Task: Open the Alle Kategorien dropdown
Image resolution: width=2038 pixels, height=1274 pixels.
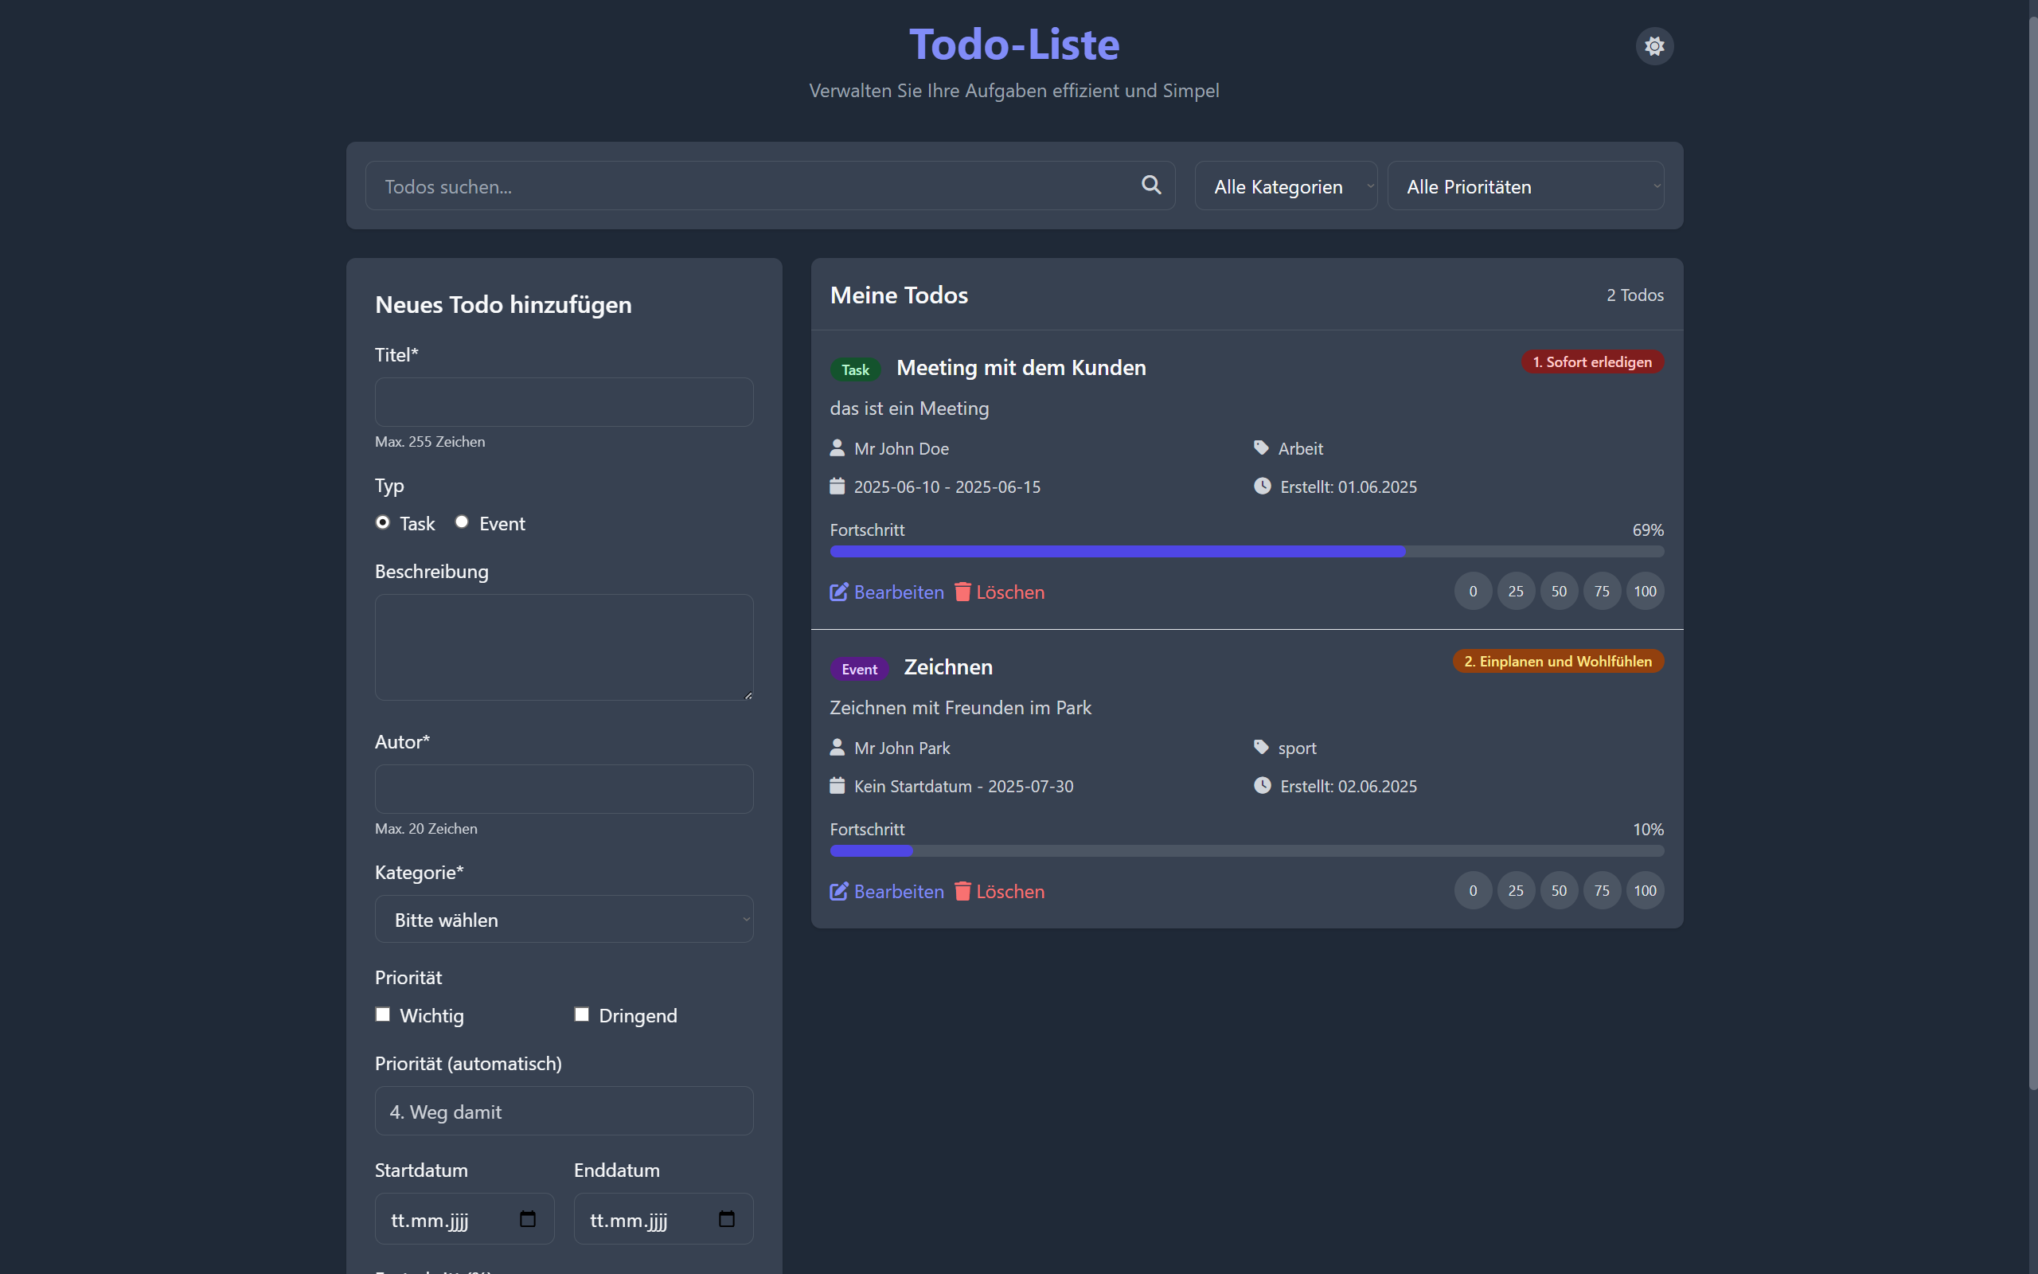Action: [1285, 186]
